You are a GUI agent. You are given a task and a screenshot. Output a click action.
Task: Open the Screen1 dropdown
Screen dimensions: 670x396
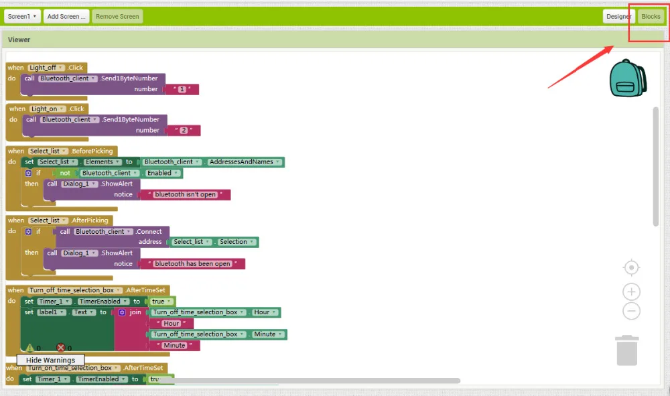pyautogui.click(x=22, y=16)
